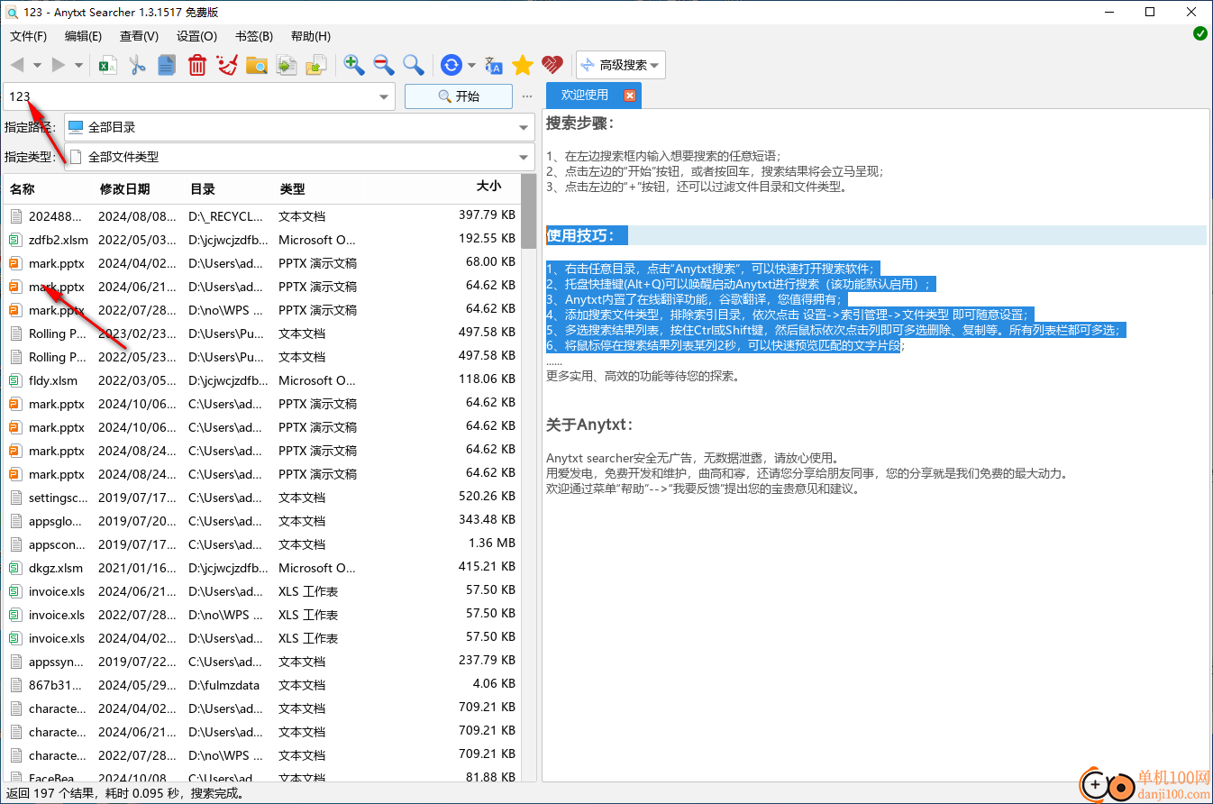Open the 指定类型 全部文件类型 dropdown
Screen dimensions: 1213x804
pyautogui.click(x=299, y=156)
